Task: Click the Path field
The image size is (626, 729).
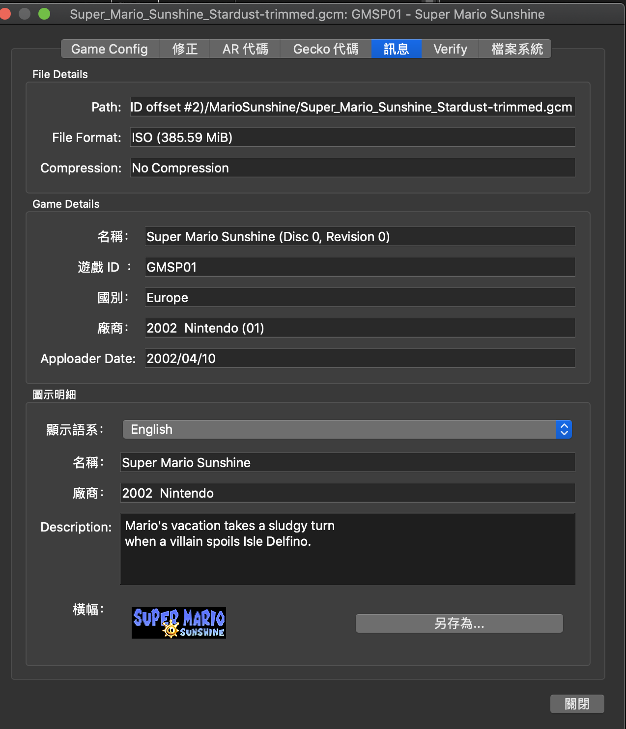Action: pos(352,107)
